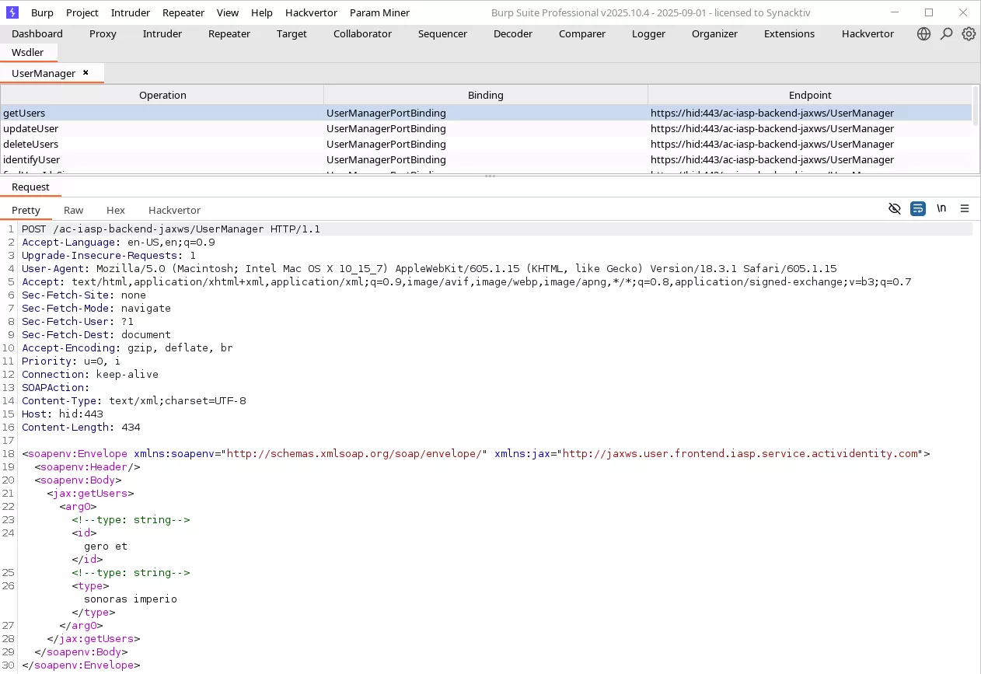Select the updateUser operation row
The width and height of the screenshot is (981, 674).
point(163,128)
